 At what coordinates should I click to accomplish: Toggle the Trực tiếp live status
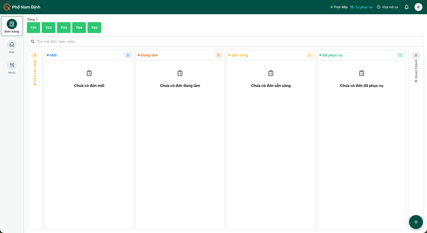(x=339, y=7)
